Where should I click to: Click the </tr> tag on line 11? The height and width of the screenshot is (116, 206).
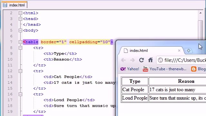(x=40, y=65)
